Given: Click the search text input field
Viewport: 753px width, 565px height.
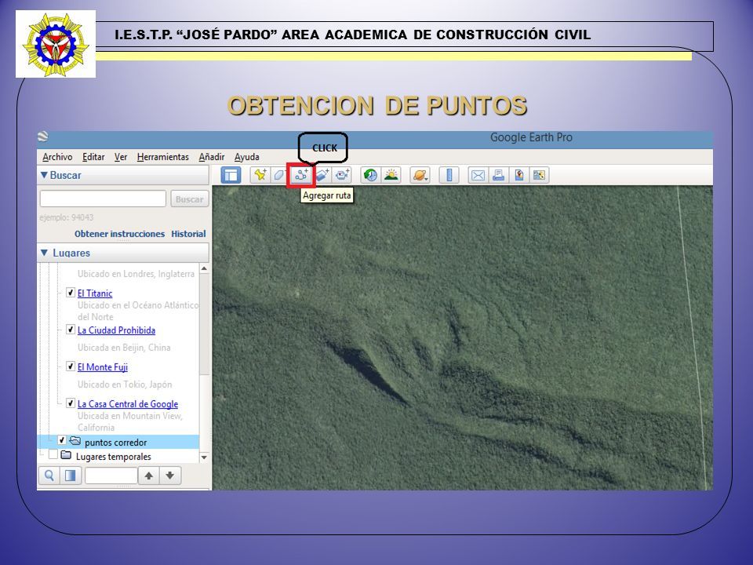Looking at the screenshot, I should (103, 199).
